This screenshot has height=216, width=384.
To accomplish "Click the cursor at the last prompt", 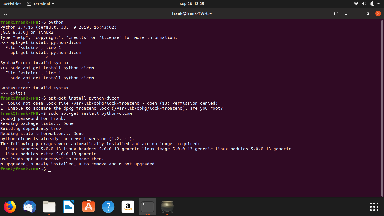I will tap(50, 169).
